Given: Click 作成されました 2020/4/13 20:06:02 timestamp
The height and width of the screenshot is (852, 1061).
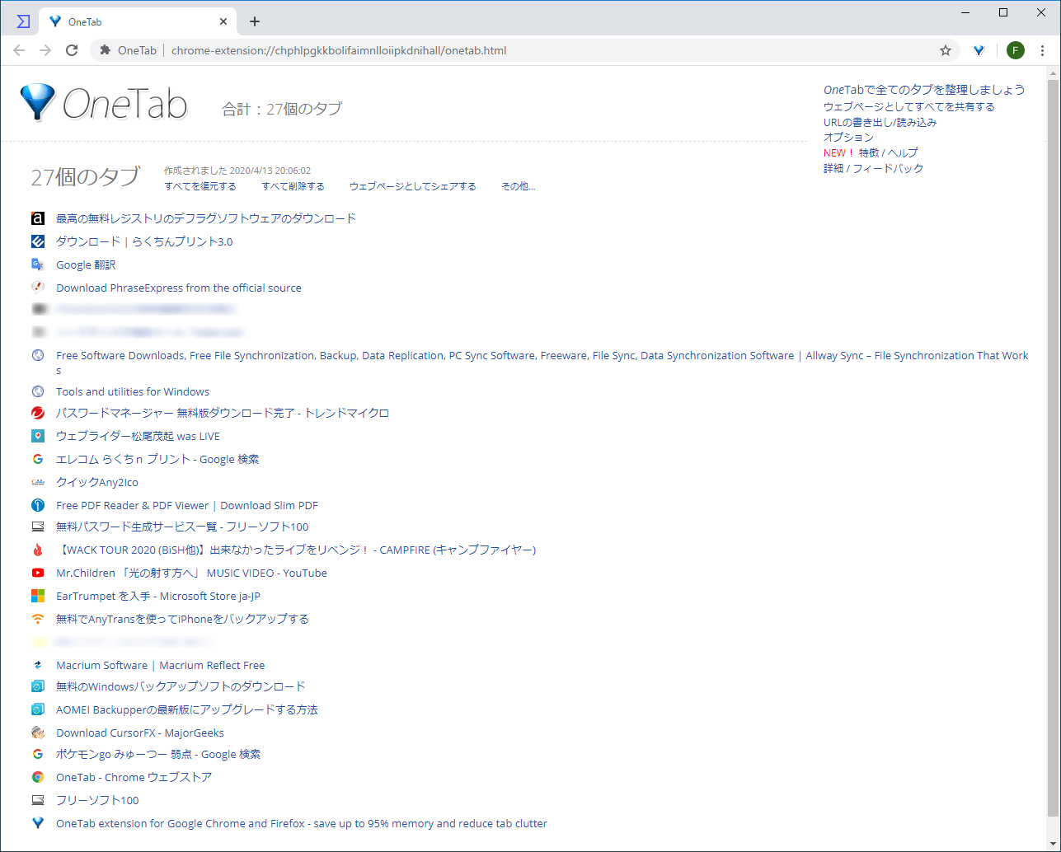Looking at the screenshot, I should tap(237, 171).
